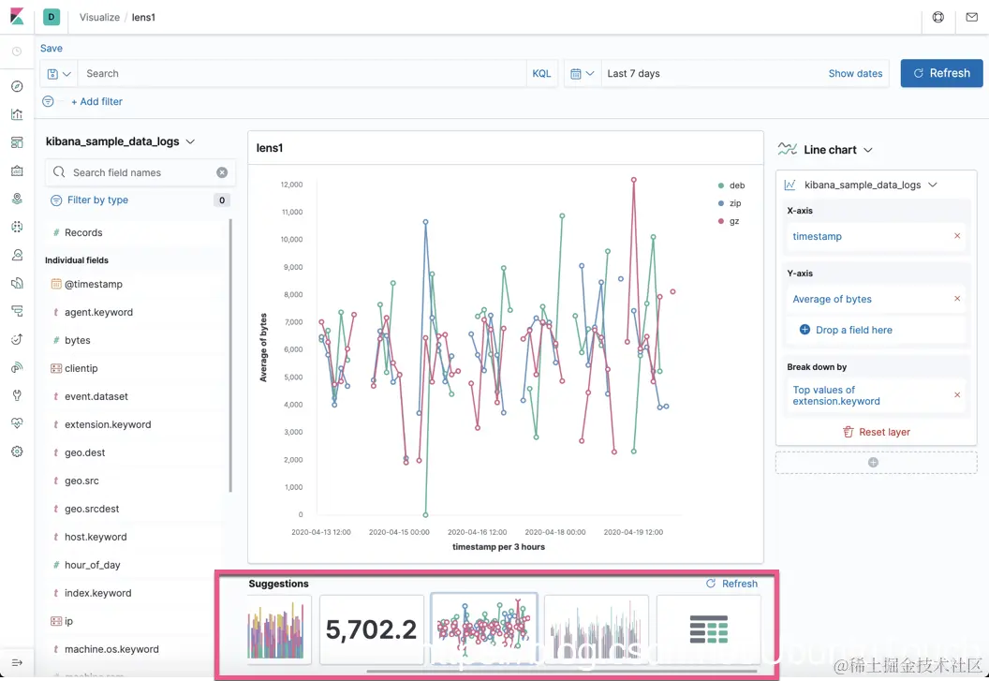The image size is (989, 681).
Task: Click + Add filter
Action: [x=96, y=101]
